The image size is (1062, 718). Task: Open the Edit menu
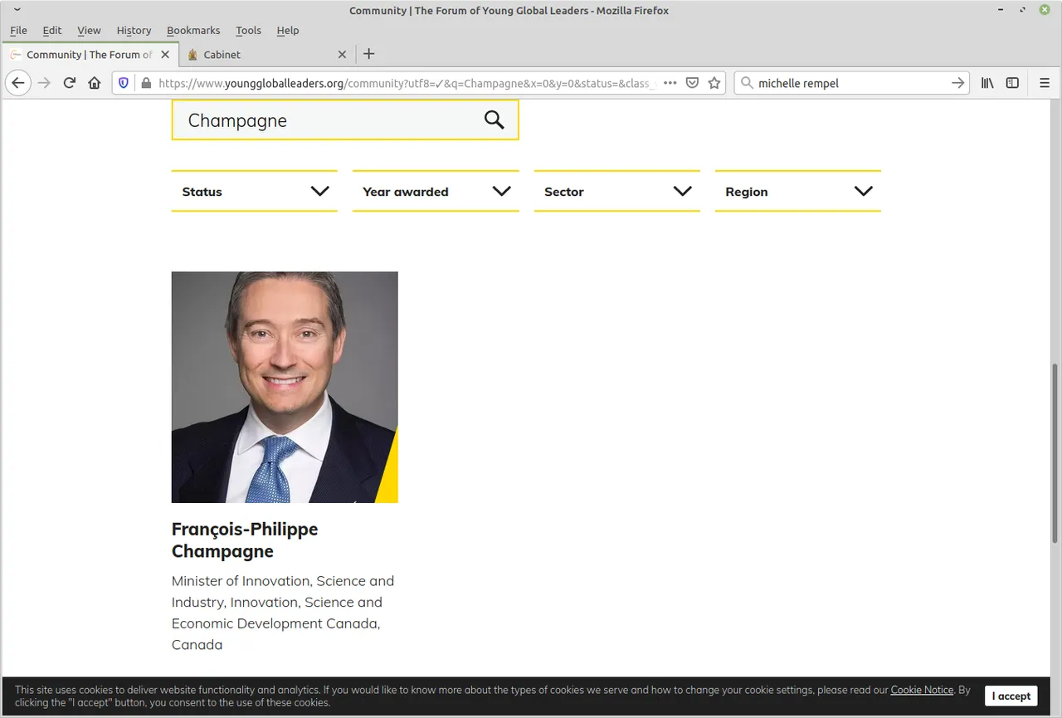[52, 30]
